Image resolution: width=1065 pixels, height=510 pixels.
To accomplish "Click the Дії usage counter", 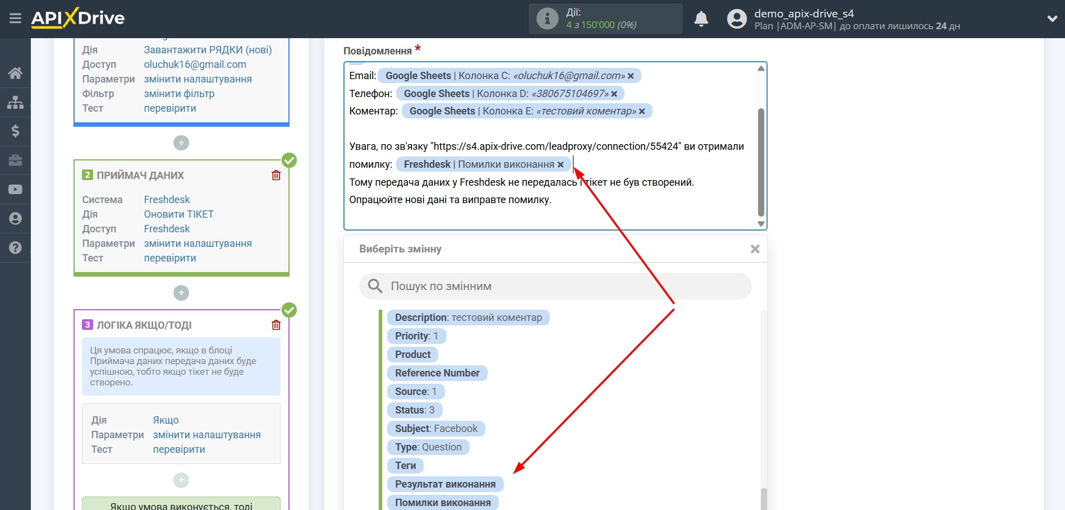I will click(x=605, y=19).
